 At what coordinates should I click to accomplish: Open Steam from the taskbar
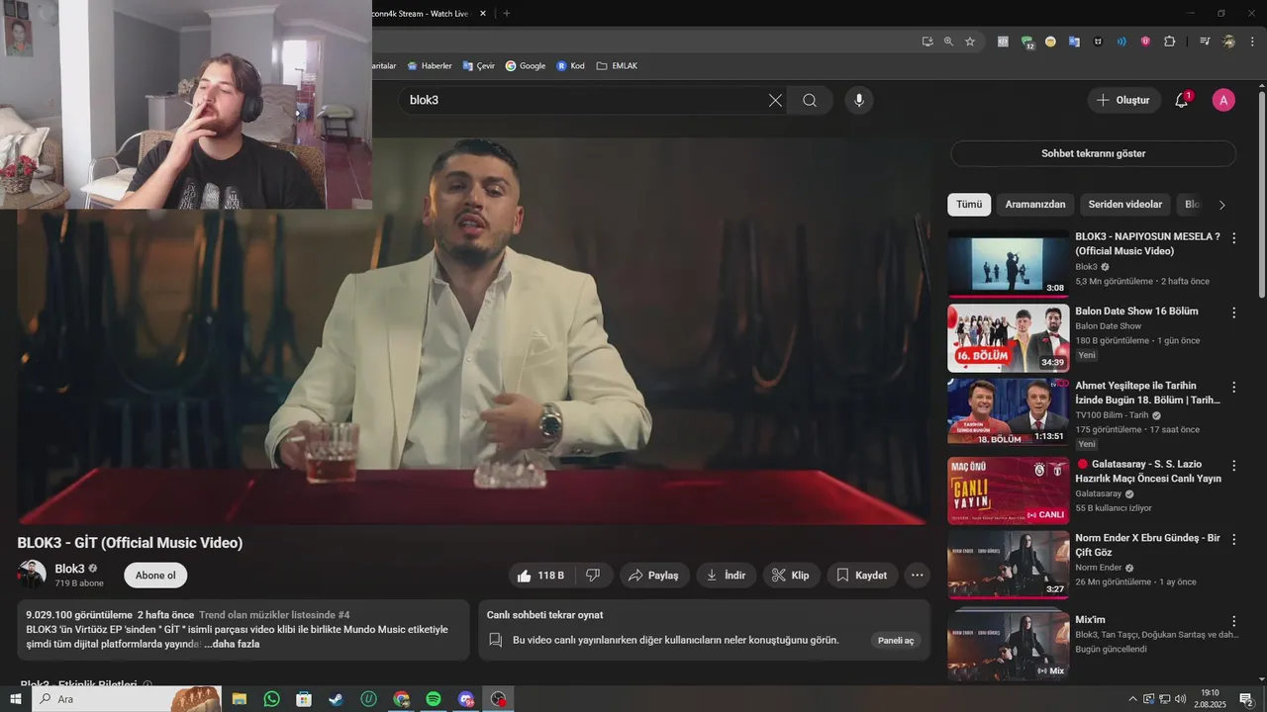[x=337, y=699]
